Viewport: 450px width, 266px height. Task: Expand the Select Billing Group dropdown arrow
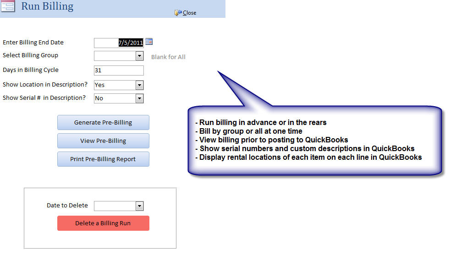pyautogui.click(x=140, y=56)
